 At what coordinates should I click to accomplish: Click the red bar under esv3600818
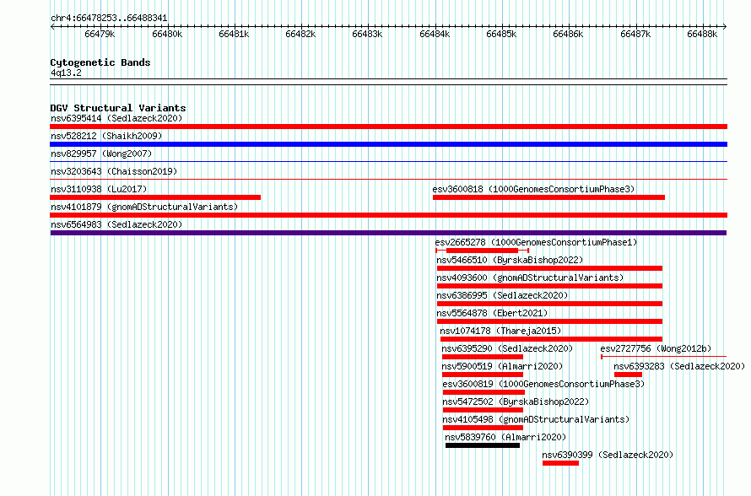[548, 197]
